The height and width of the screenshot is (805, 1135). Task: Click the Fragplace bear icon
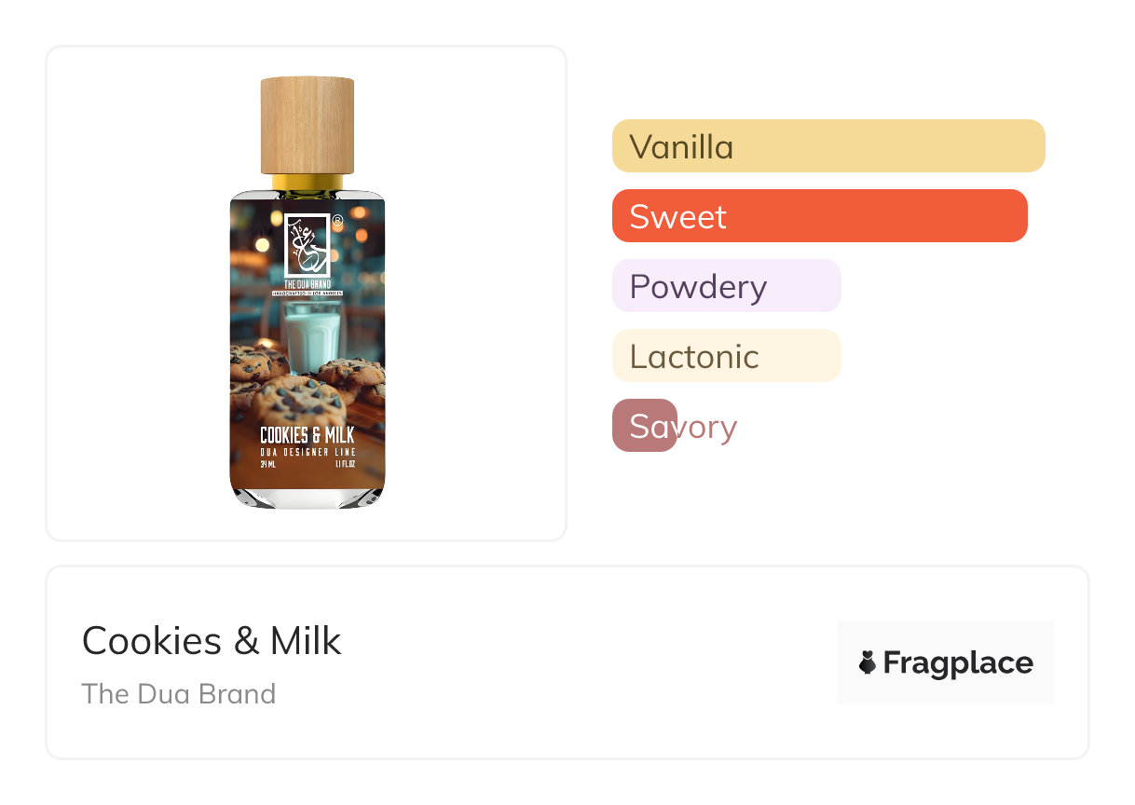pyautogui.click(x=868, y=662)
